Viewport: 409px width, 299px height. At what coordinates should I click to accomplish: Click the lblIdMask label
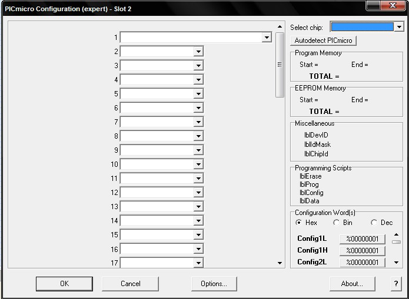coord(317,145)
